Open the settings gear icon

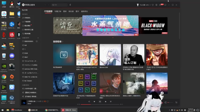(156, 5)
